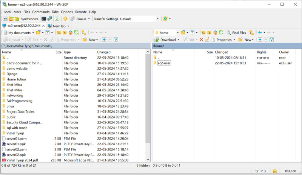Expand the Transfer Settings Default dropdown
Image resolution: width=302 pixels, height=175 pixels.
pyautogui.click(x=157, y=19)
